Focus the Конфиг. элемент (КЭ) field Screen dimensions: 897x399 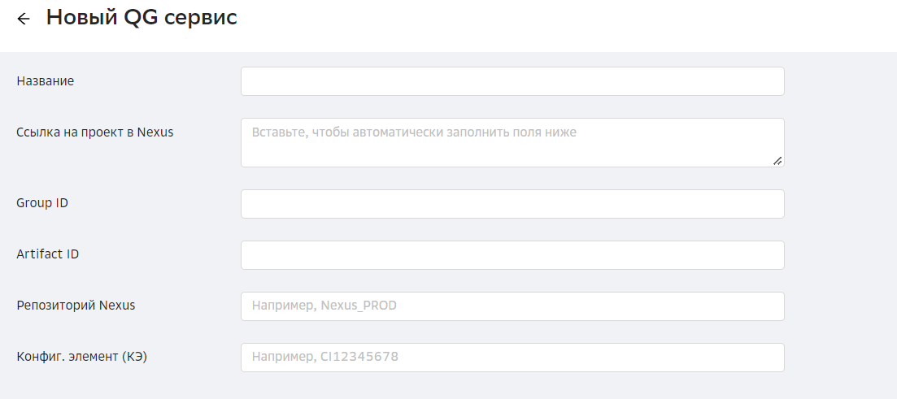pyautogui.click(x=512, y=358)
